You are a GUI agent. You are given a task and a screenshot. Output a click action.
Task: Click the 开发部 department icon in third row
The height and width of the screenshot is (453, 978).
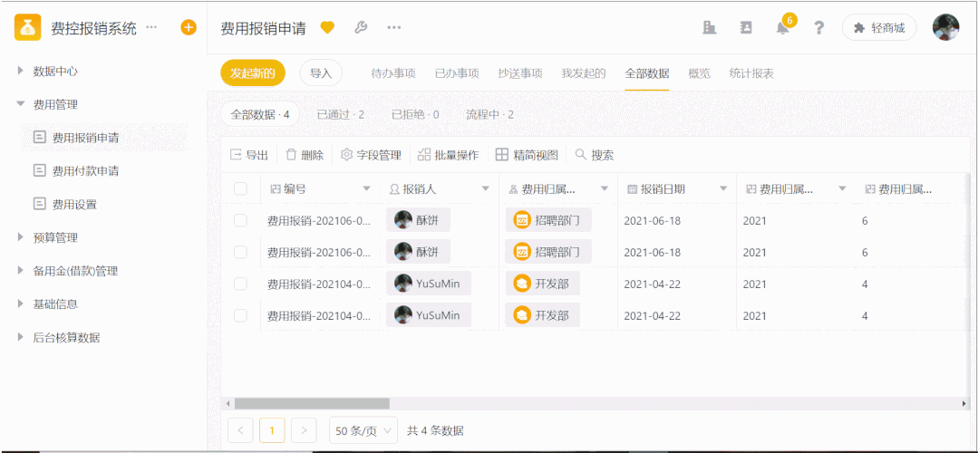coord(521,284)
